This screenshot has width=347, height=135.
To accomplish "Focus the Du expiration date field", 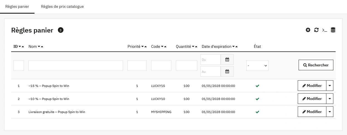I will 210,59.
